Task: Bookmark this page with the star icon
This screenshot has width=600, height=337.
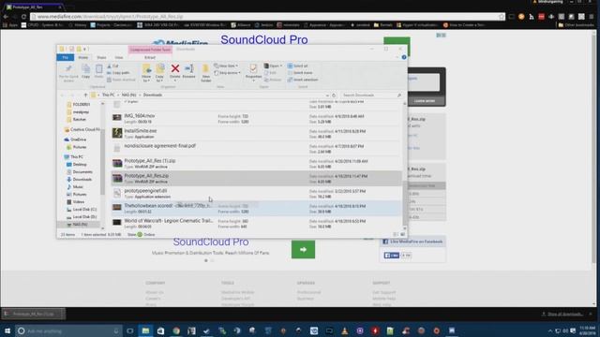Action: (502, 17)
